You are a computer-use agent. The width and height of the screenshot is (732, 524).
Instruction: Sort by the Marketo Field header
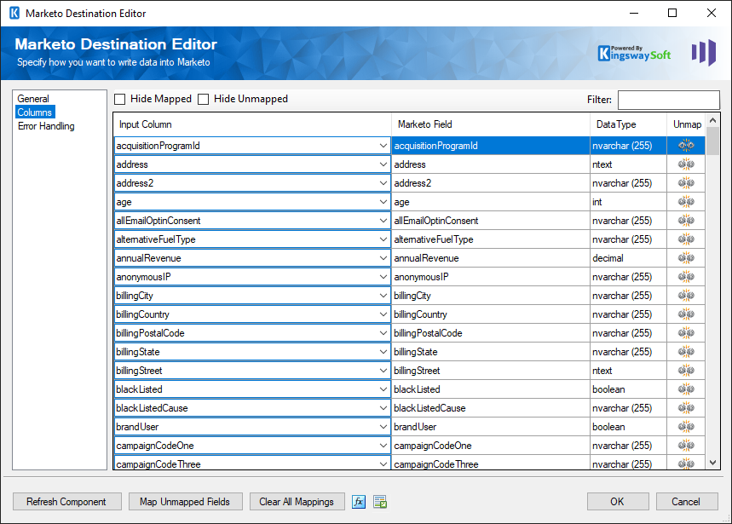[491, 124]
